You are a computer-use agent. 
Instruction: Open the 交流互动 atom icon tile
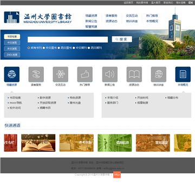pyautogui.click(x=61, y=74)
